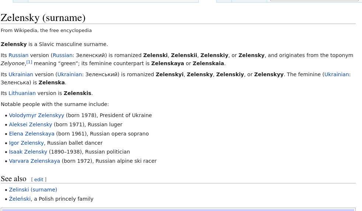Screen dimensions: 362x211
Task: Open the Isaak Zelensky article
Action: pyautogui.click(x=28, y=152)
